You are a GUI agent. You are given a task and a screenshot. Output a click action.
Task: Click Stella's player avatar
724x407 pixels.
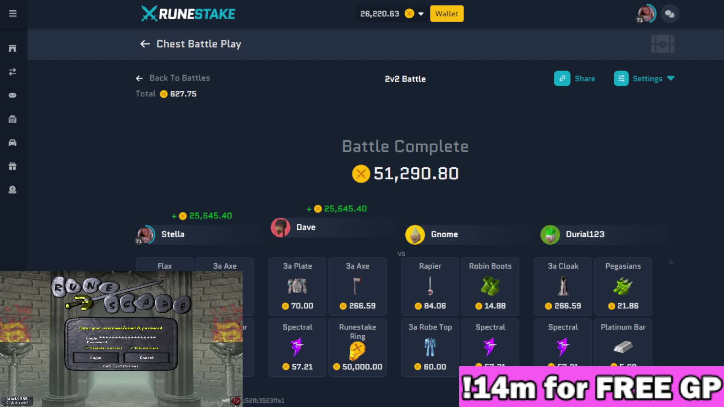(146, 234)
